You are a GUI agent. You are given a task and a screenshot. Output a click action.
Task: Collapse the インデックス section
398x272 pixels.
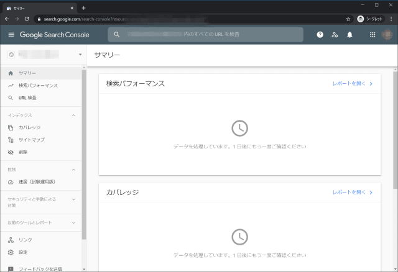(x=73, y=116)
